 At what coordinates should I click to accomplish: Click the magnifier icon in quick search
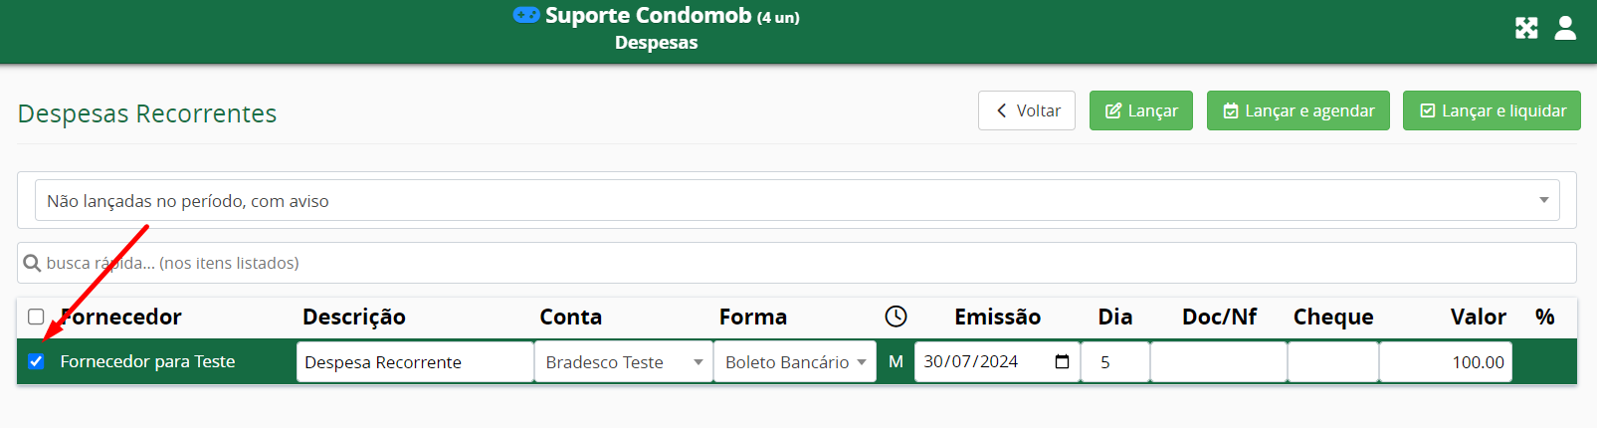click(x=32, y=263)
